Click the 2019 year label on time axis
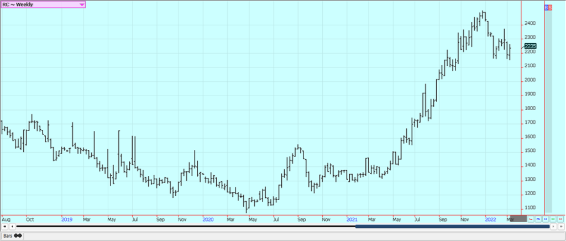This screenshot has height=241, width=566. coord(67,219)
